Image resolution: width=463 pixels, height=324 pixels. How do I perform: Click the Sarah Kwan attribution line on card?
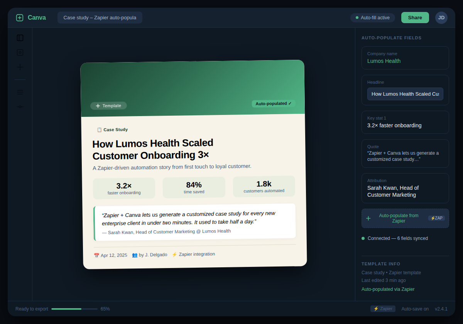click(x=166, y=232)
